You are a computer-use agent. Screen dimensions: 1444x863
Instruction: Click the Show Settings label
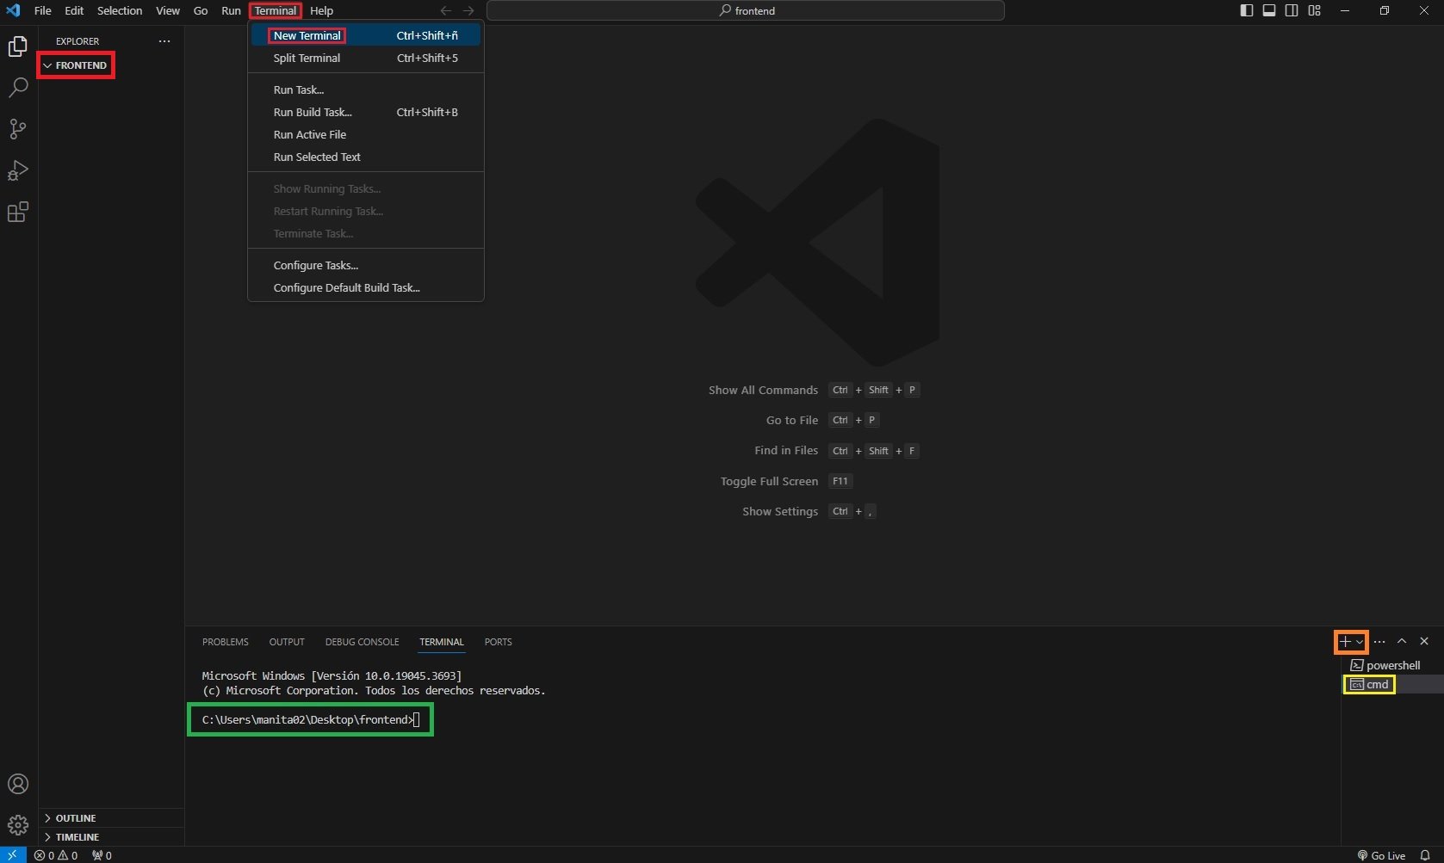coord(780,511)
